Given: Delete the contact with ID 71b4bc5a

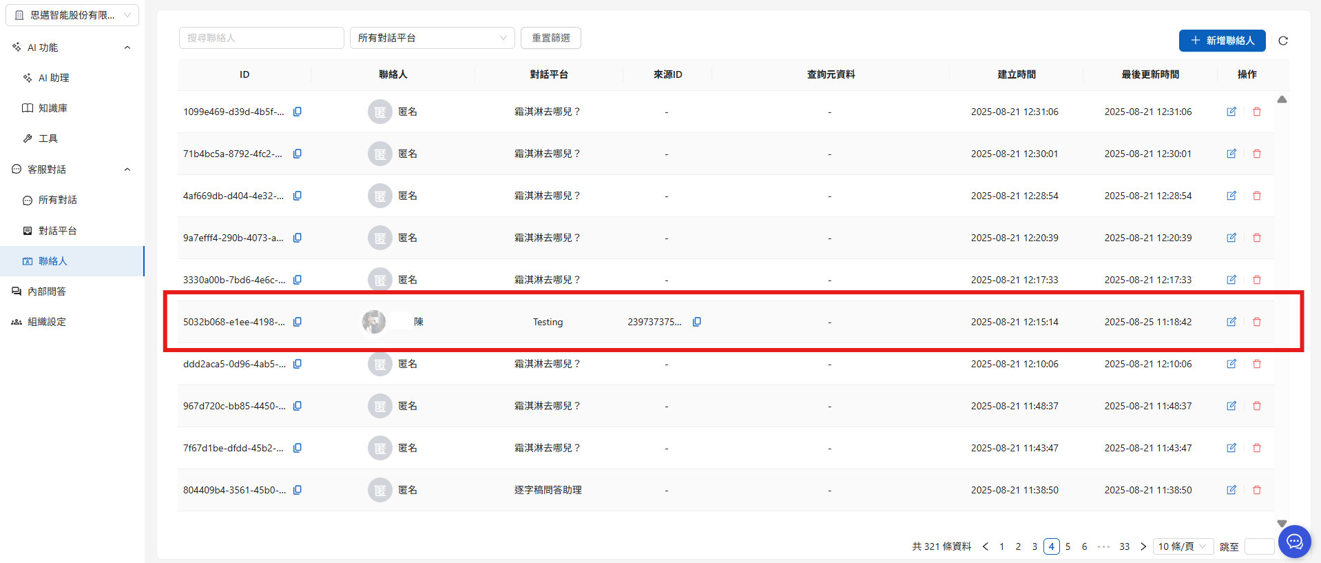Looking at the screenshot, I should [1257, 154].
